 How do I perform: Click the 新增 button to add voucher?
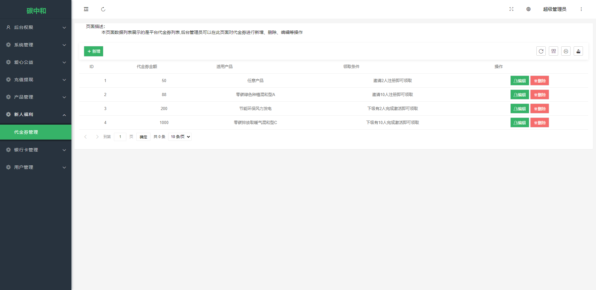[93, 51]
